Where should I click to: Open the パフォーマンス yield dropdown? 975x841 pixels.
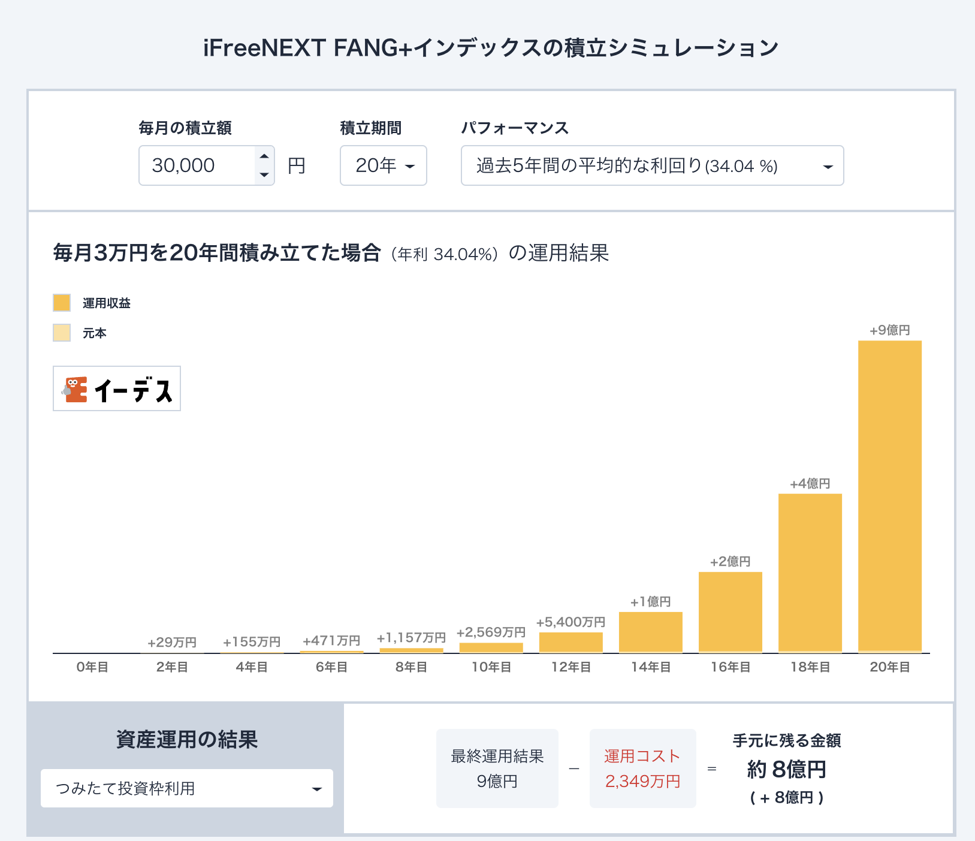pos(652,165)
